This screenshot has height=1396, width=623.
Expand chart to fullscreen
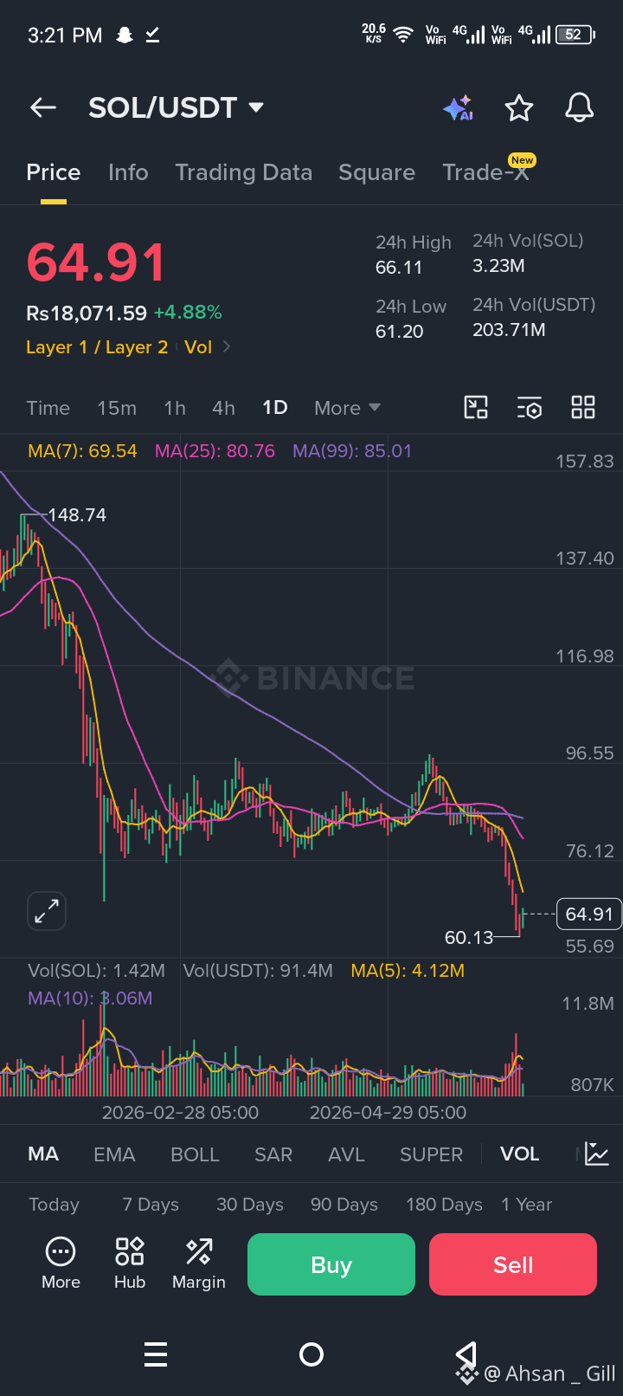click(x=47, y=911)
